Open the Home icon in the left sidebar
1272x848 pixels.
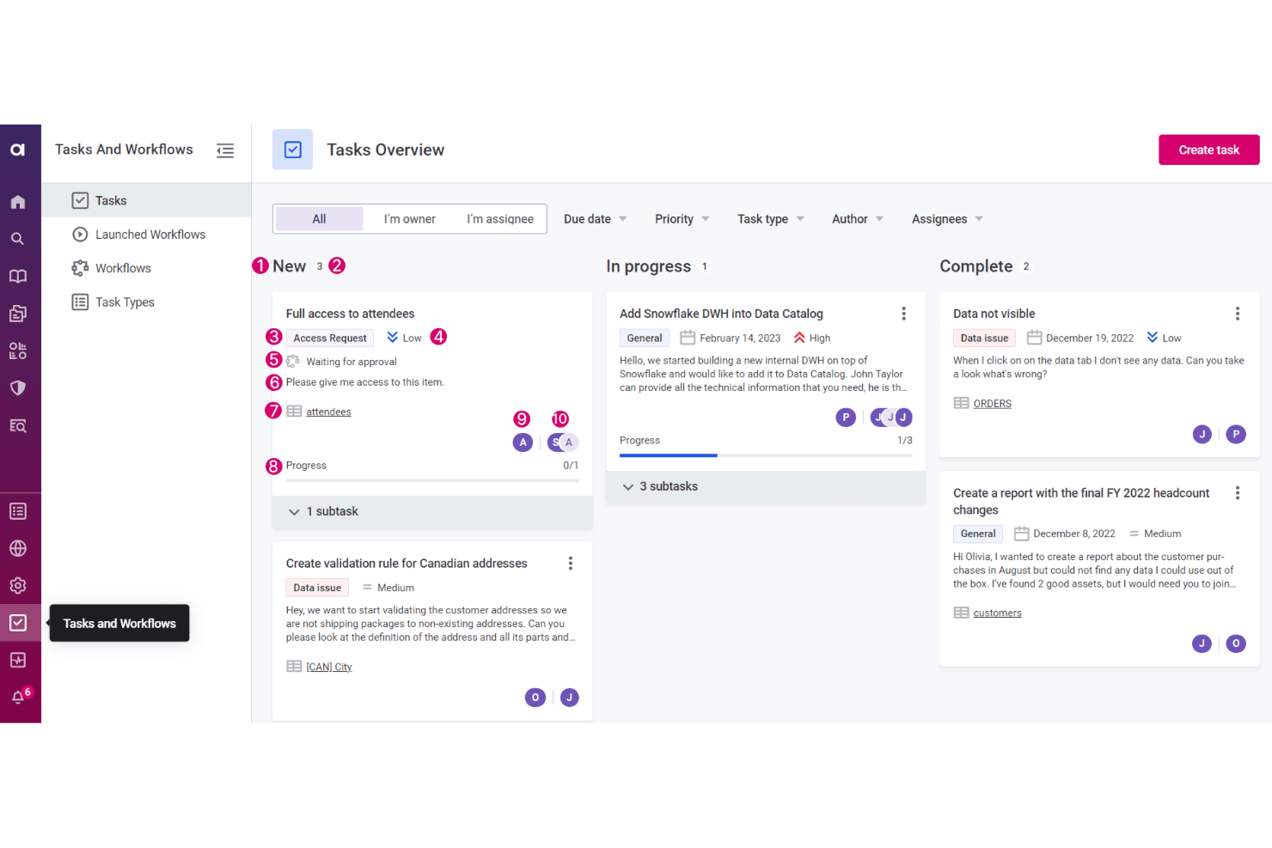click(x=18, y=202)
